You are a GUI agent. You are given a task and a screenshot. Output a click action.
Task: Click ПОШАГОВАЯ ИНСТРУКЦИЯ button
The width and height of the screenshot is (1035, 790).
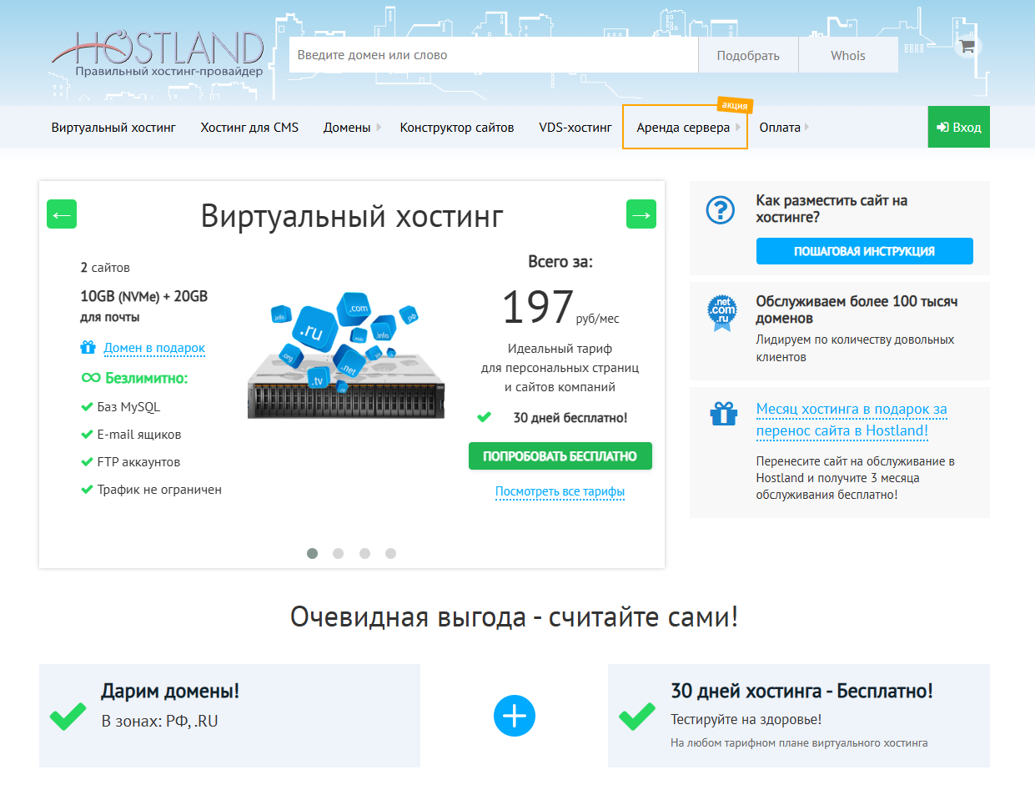(x=864, y=251)
